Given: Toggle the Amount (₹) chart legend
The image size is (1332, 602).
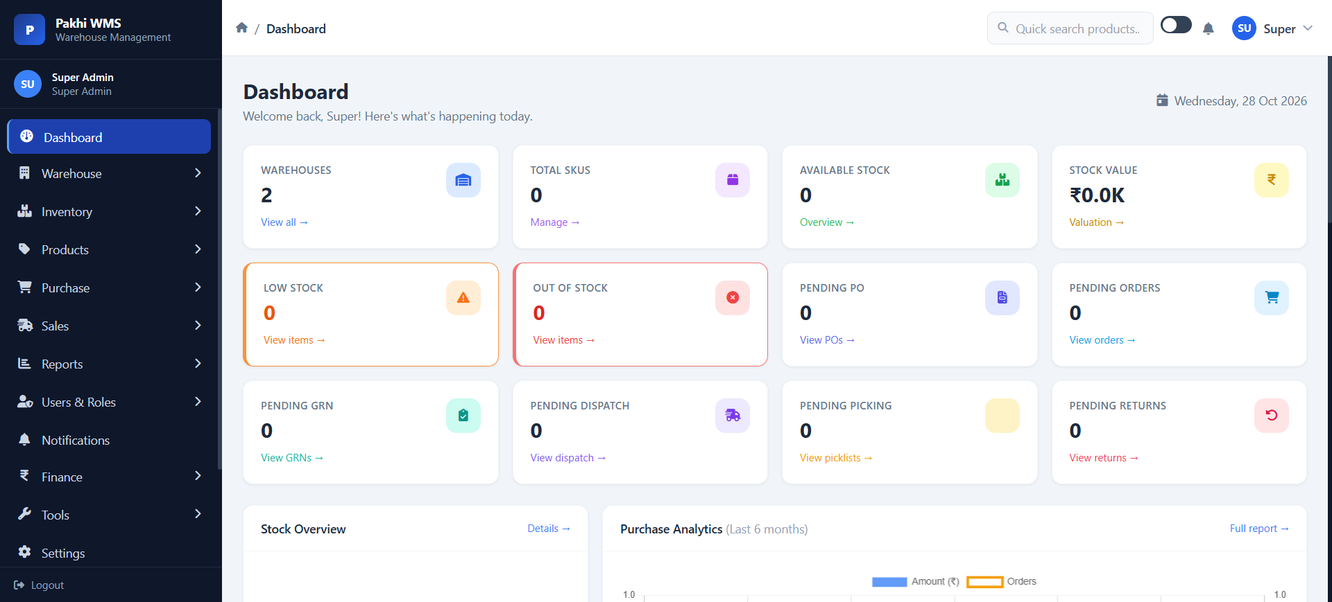Looking at the screenshot, I should coord(916,582).
